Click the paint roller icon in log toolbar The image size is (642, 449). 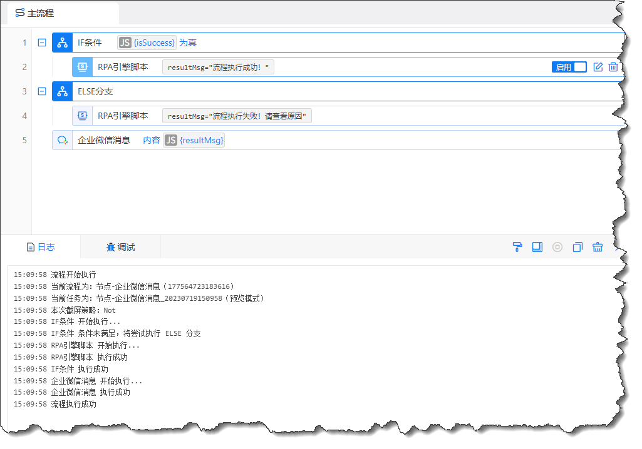pyautogui.click(x=517, y=247)
